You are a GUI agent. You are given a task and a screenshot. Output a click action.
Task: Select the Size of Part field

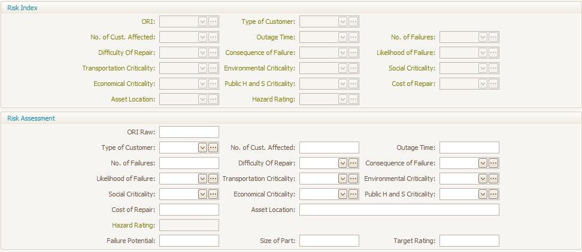pos(329,241)
